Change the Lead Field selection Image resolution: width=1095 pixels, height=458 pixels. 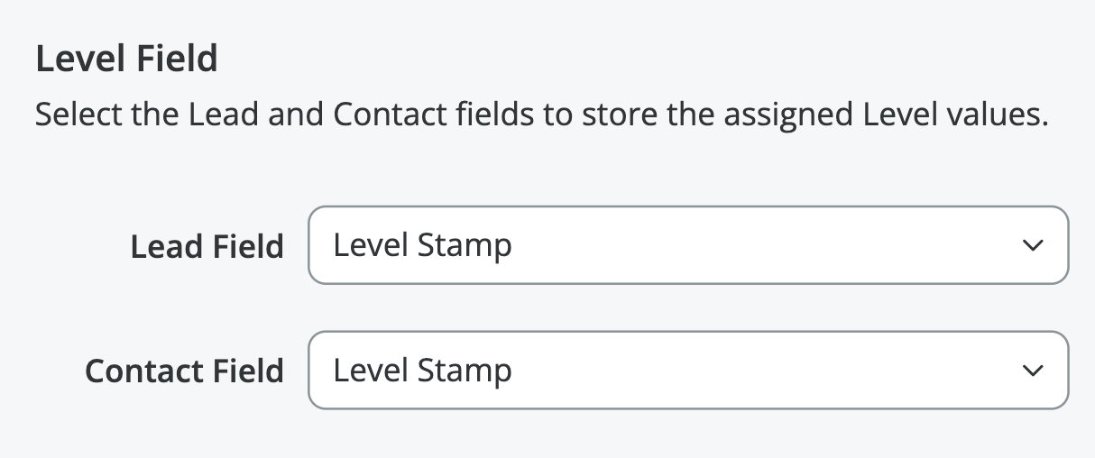[x=688, y=245]
